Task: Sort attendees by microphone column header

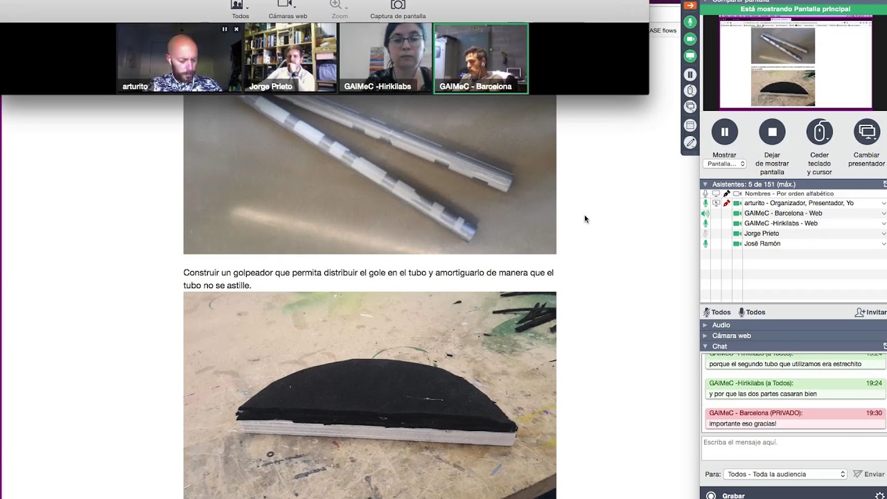Action: (705, 194)
